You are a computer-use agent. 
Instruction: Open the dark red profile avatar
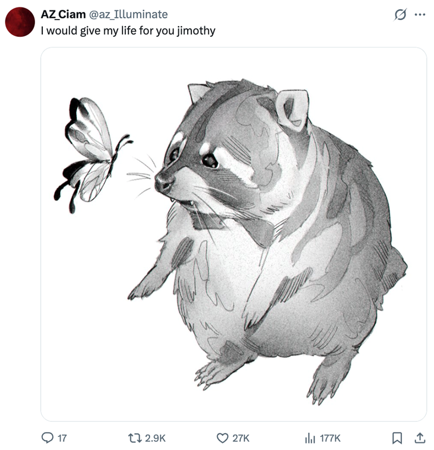[x=20, y=22]
